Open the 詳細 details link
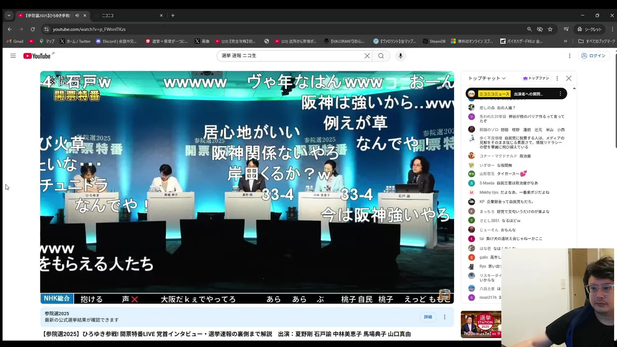The image size is (617, 347). pos(428,317)
